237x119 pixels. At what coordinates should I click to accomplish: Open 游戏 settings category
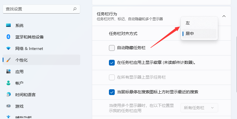pos(19,106)
